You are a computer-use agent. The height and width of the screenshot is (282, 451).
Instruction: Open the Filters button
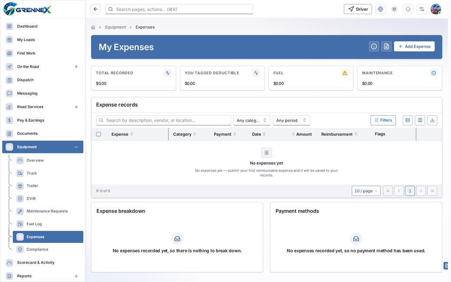click(383, 120)
